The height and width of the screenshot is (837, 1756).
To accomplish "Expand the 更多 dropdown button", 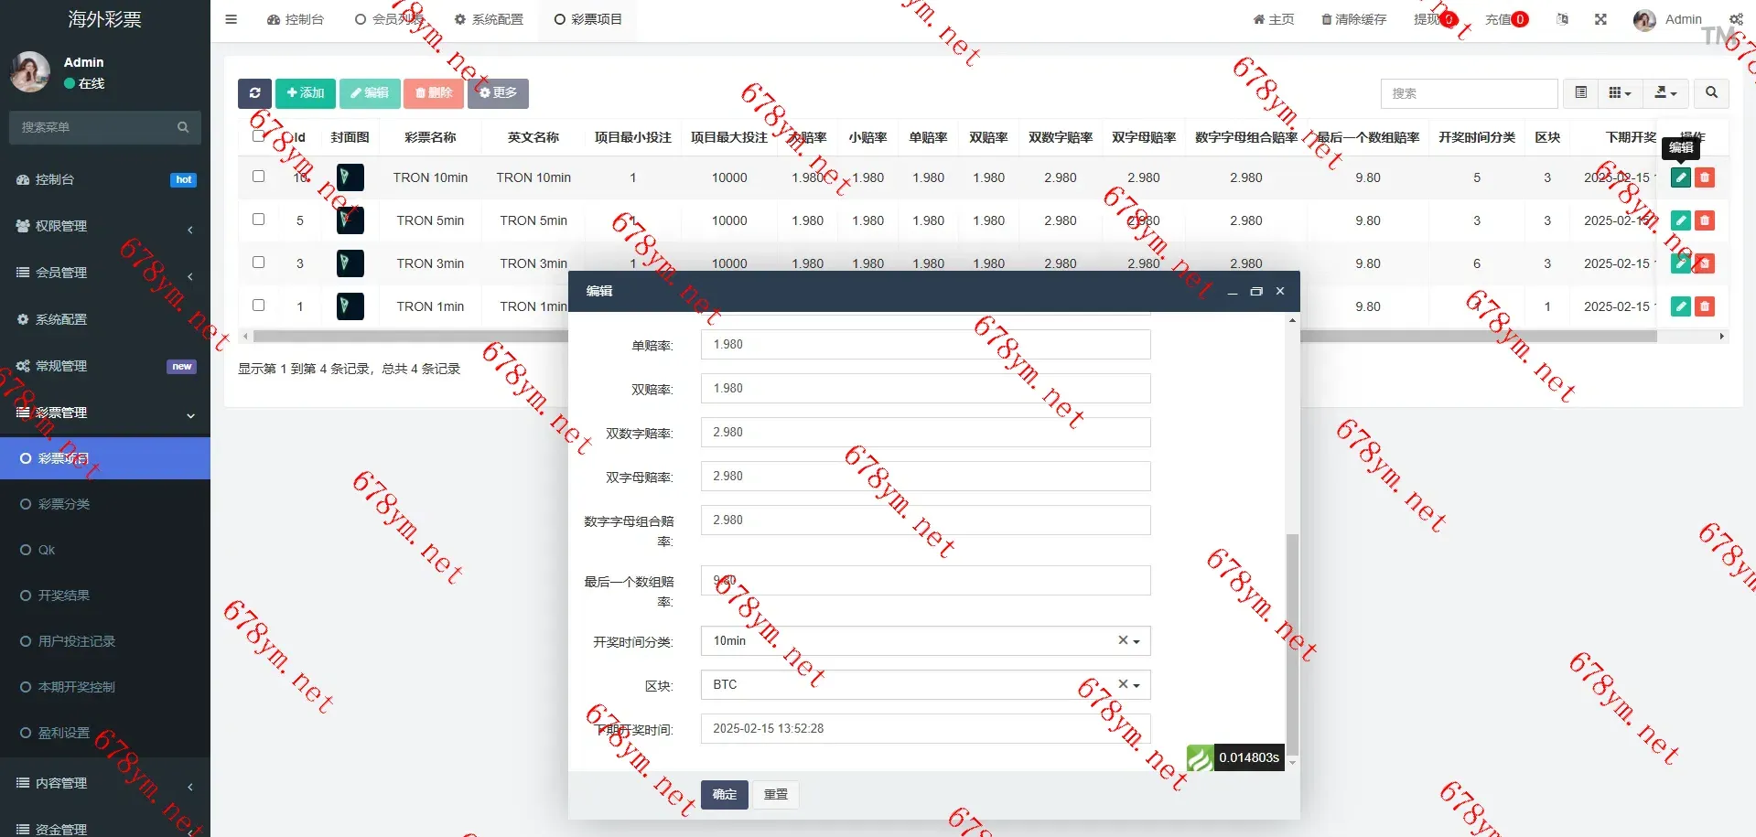I will (498, 93).
